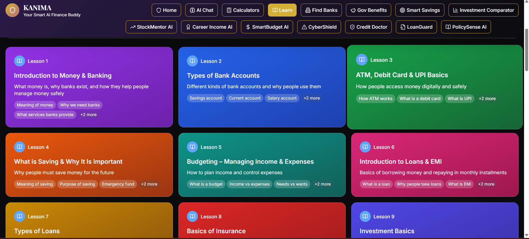The width and height of the screenshot is (529, 239).
Task: Open the AI Chat nav item
Action: click(x=202, y=10)
